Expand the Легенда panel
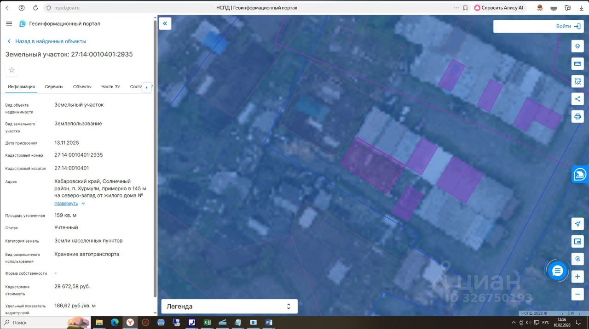This screenshot has width=589, height=329. [229, 306]
